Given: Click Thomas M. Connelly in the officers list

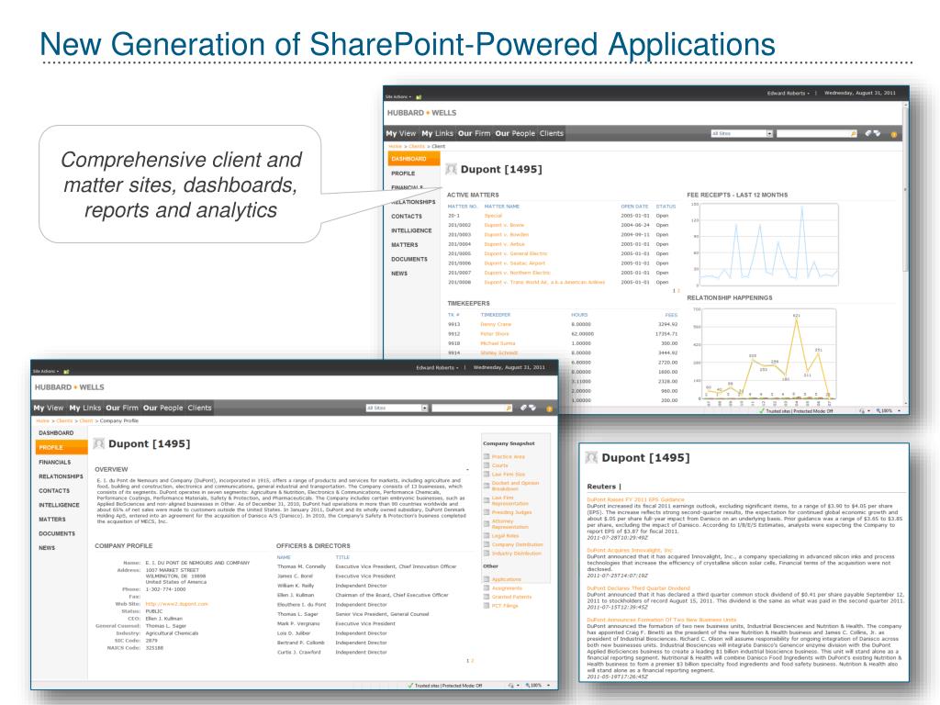Looking at the screenshot, I should coord(301,566).
